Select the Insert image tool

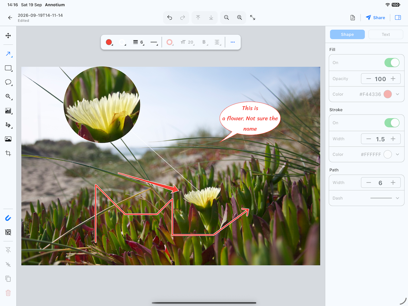(8, 139)
